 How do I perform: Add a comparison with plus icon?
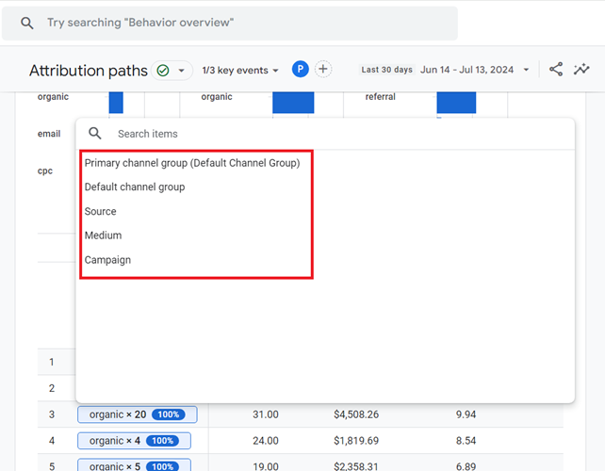tap(323, 70)
